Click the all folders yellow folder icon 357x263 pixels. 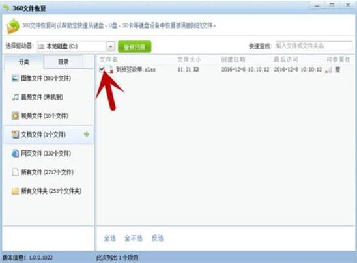click(15, 191)
